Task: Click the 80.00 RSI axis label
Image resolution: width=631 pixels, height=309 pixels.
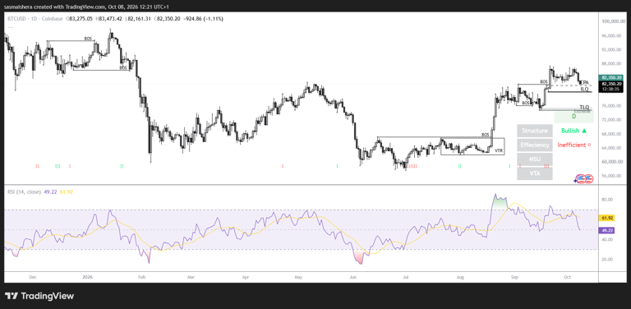Action: pos(608,200)
